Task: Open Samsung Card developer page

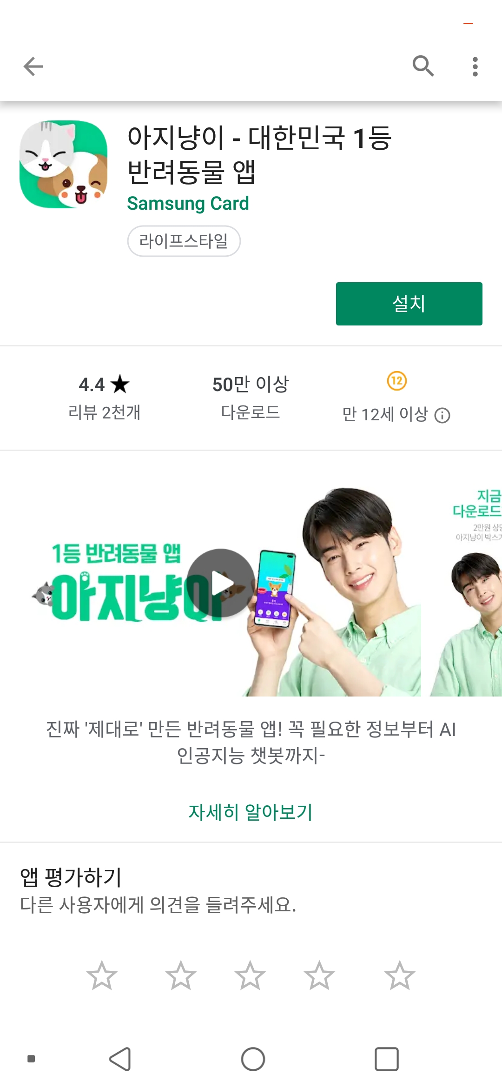Action: point(188,203)
